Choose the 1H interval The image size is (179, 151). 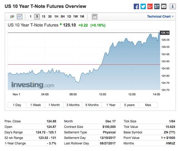56,17
